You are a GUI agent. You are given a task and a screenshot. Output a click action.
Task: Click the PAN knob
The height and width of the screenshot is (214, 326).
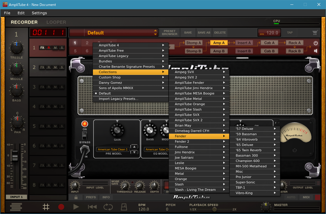click(x=17, y=122)
